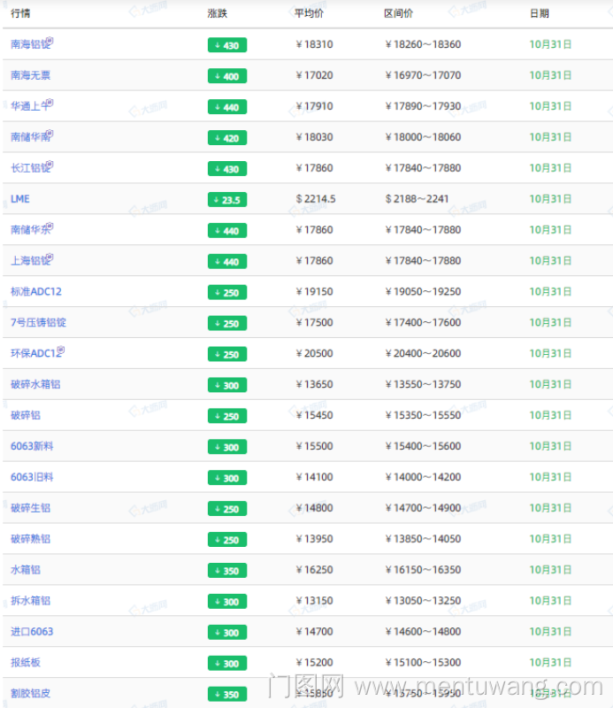Open 破碎水箱铝 price details
This screenshot has height=708, width=613.
point(35,384)
